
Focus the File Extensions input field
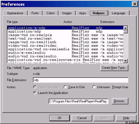coord(81,80)
